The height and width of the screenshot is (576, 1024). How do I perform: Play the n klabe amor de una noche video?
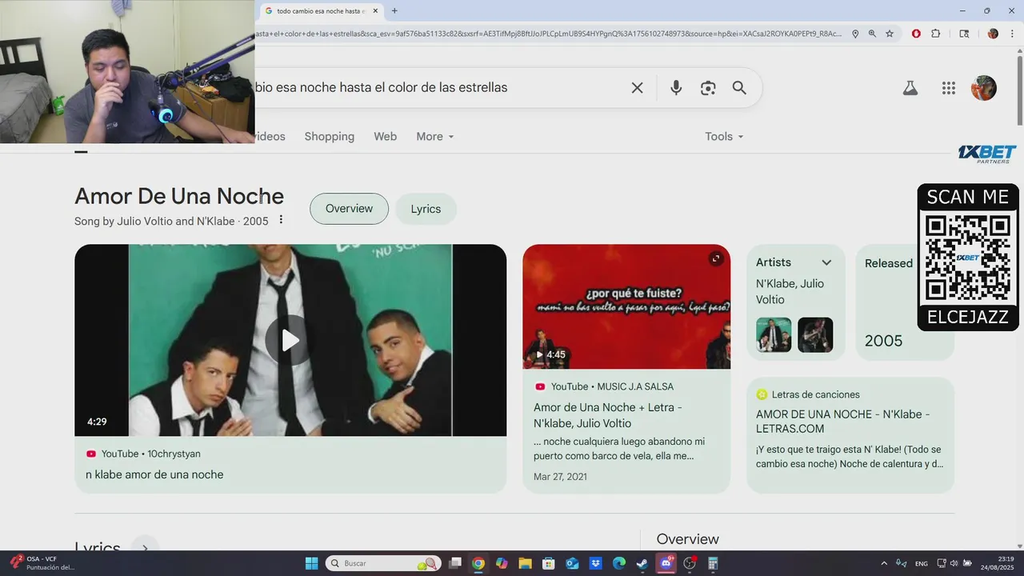tap(290, 340)
